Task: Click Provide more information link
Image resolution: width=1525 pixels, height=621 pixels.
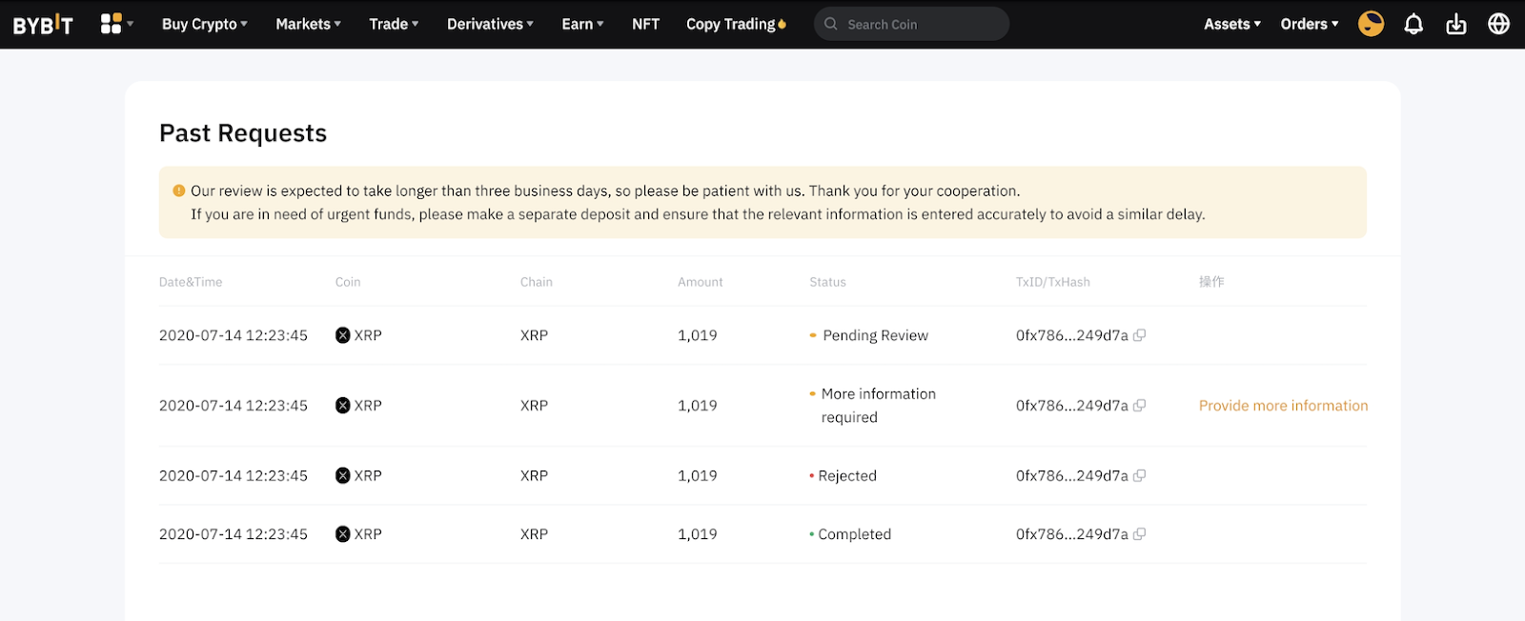Action: point(1283,406)
